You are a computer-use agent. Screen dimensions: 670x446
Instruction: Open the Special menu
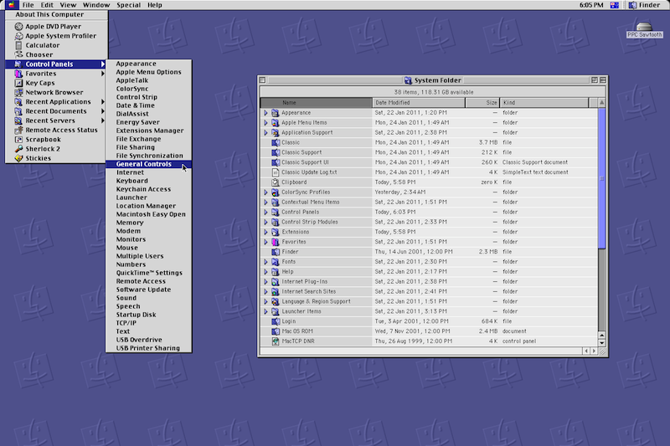click(x=129, y=5)
